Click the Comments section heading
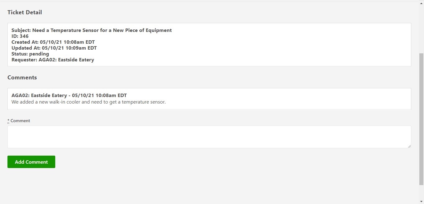This screenshot has width=424, height=204. click(22, 78)
